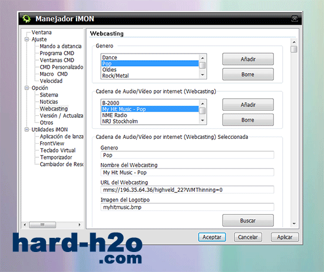Open the Mando a distancia settings
This screenshot has height=272, width=324.
pyautogui.click(x=61, y=47)
